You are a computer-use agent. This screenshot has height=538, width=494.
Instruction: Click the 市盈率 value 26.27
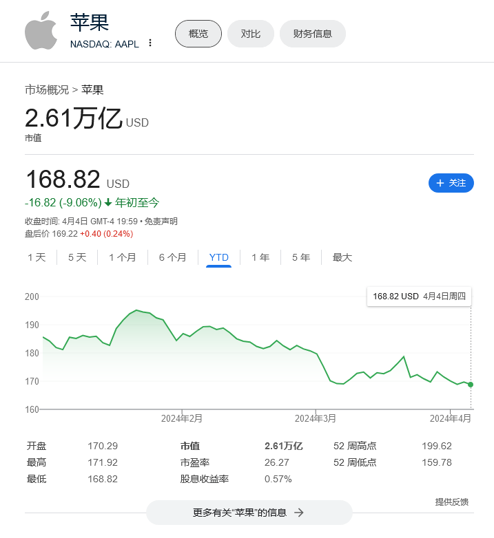click(x=277, y=462)
